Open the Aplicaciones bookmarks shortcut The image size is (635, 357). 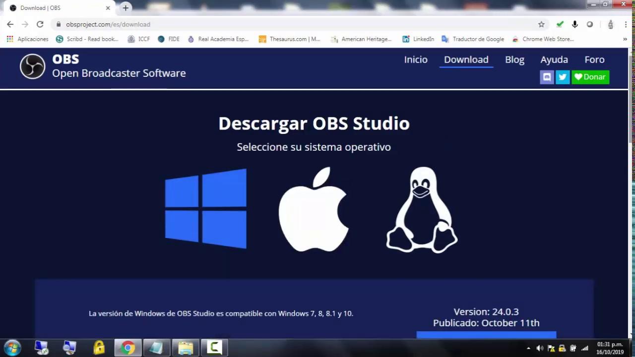(28, 39)
